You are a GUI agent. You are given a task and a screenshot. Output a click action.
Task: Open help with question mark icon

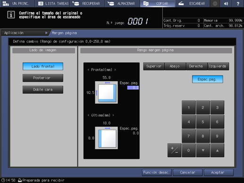(238, 3)
